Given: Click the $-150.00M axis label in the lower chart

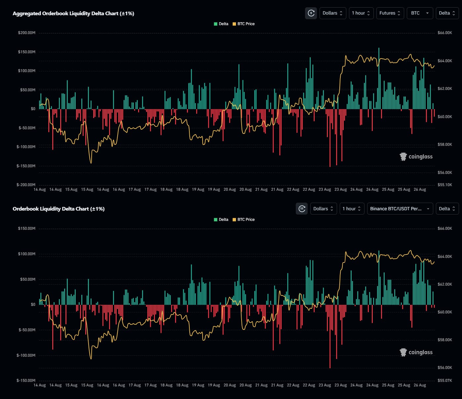Looking at the screenshot, I should [x=26, y=380].
